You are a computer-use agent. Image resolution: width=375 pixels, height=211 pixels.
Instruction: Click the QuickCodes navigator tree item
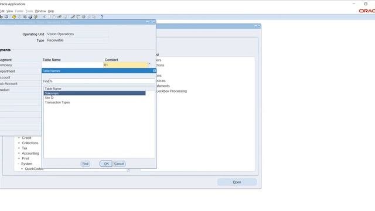pyautogui.click(x=34, y=169)
